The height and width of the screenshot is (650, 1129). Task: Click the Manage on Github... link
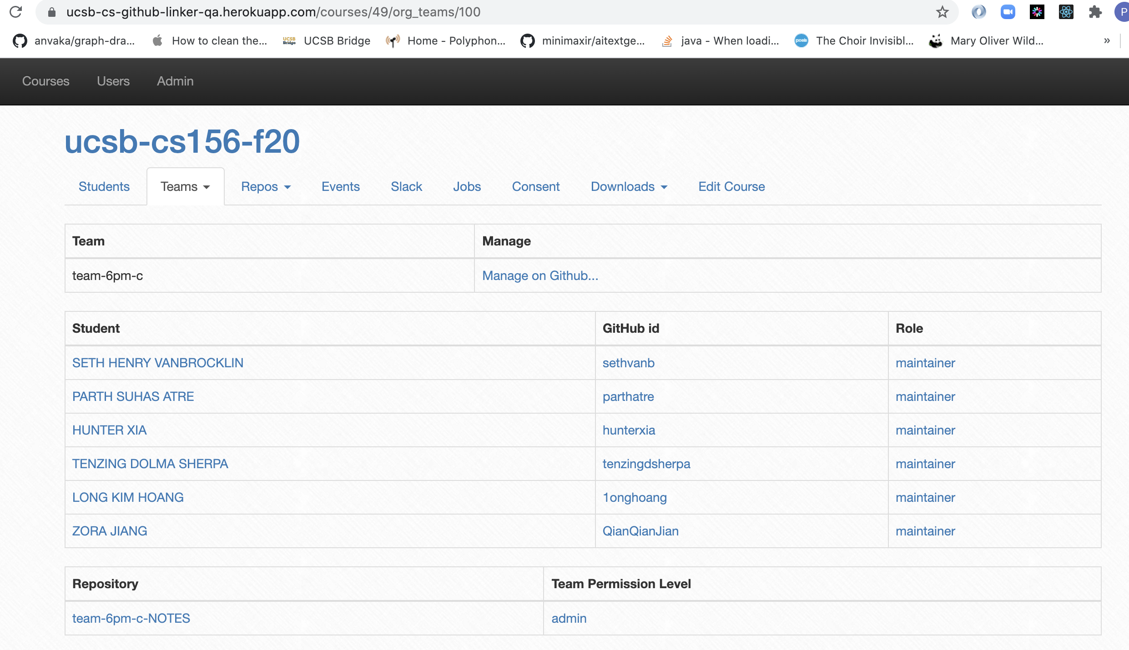(540, 276)
